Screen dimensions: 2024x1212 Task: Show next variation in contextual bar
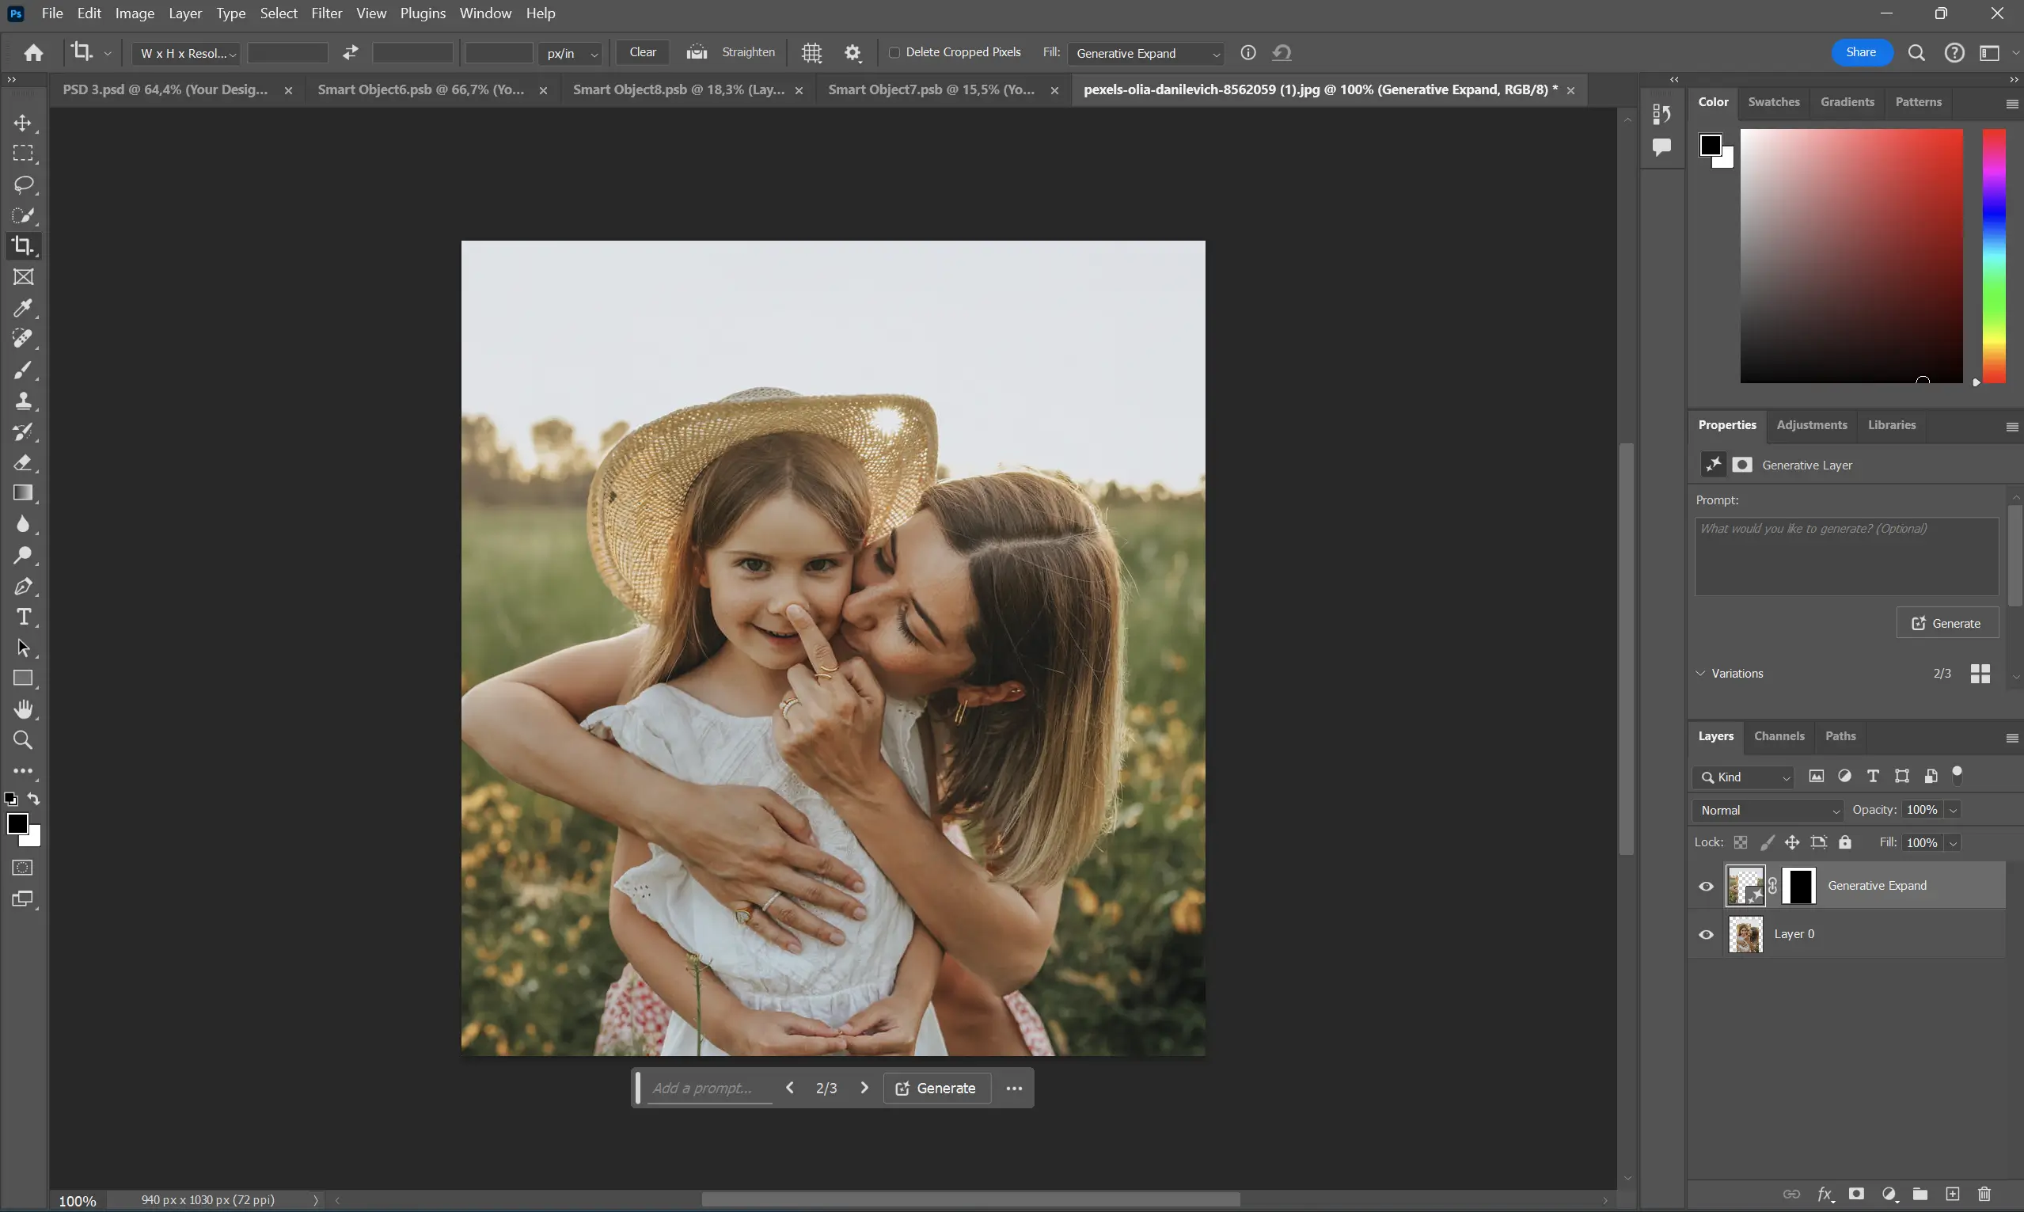864,1088
